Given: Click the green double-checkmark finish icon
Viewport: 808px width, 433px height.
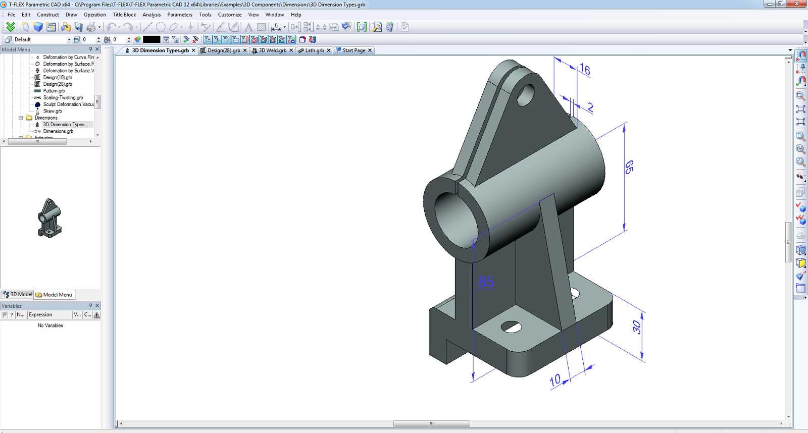Looking at the screenshot, I should click(x=11, y=27).
